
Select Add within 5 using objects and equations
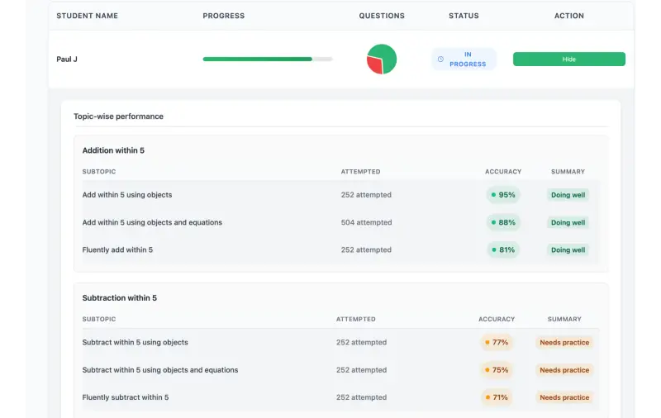(152, 222)
